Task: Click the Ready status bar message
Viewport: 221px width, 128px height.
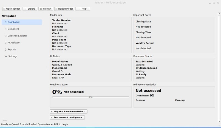Action: point(35,124)
